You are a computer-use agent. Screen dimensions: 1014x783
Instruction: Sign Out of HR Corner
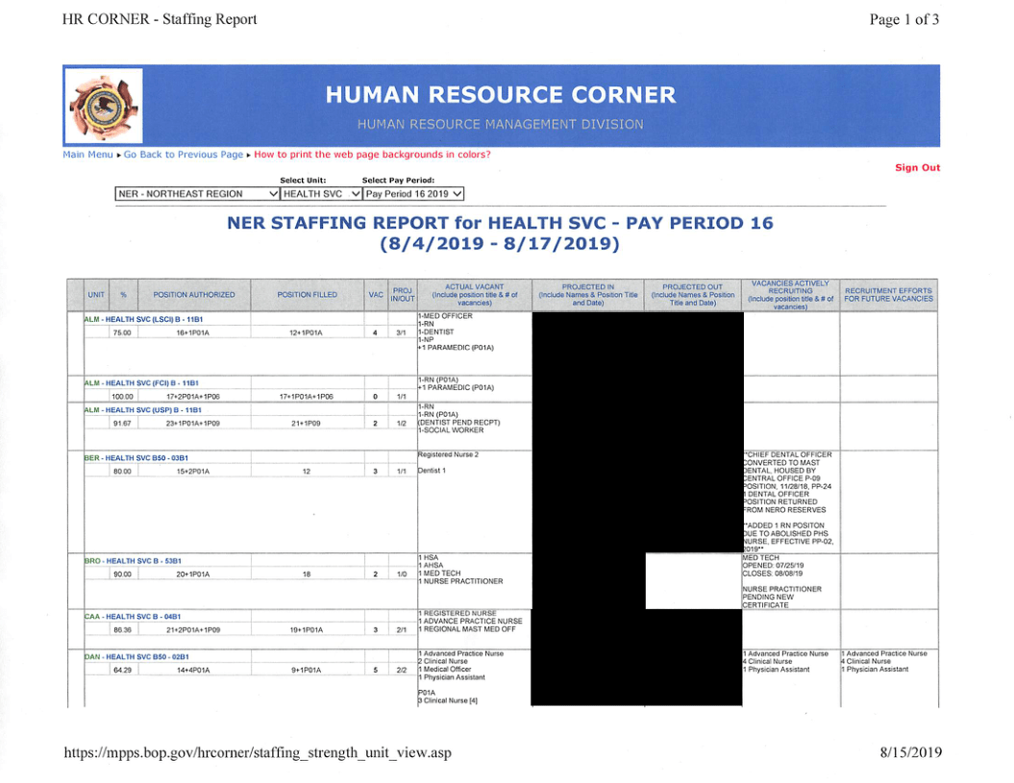click(x=917, y=168)
